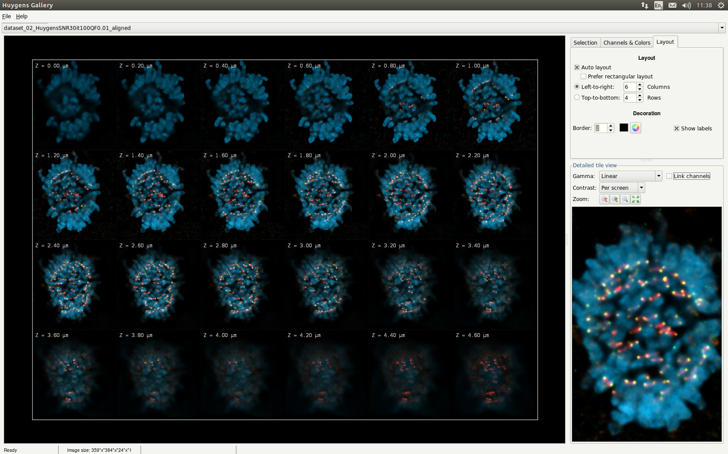The height and width of the screenshot is (454, 728).
Task: Open the border color wheel picker
Action: 635,128
